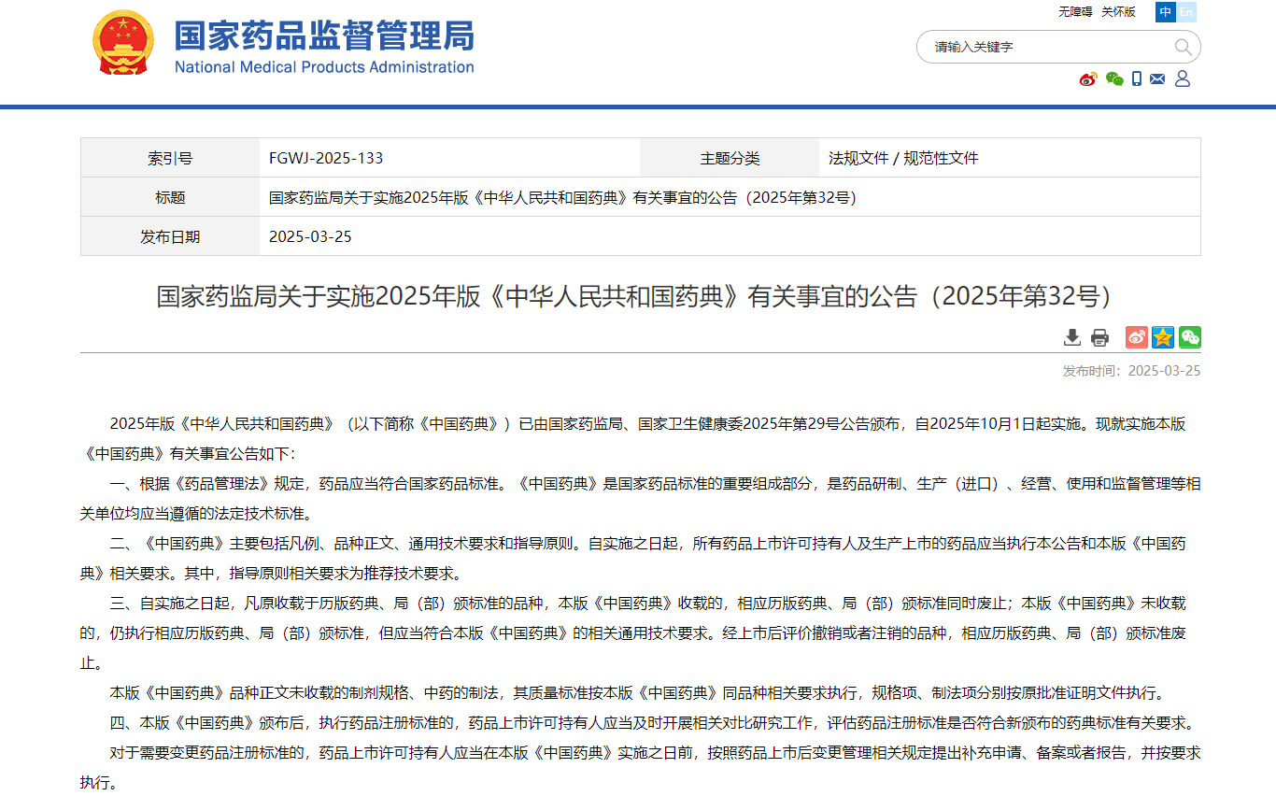1276x796 pixels.
Task: Click the 法规文件 / 规范性文件 category text
Action: (903, 158)
